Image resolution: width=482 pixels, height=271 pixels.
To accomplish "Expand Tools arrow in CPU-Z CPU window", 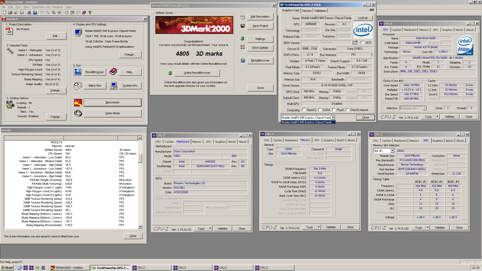I will coord(437,117).
